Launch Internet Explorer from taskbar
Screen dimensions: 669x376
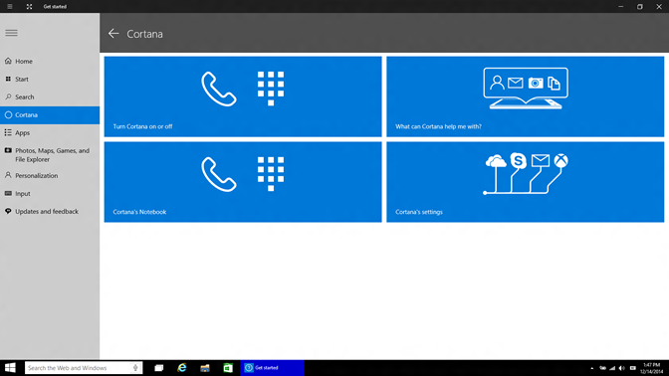pyautogui.click(x=182, y=368)
